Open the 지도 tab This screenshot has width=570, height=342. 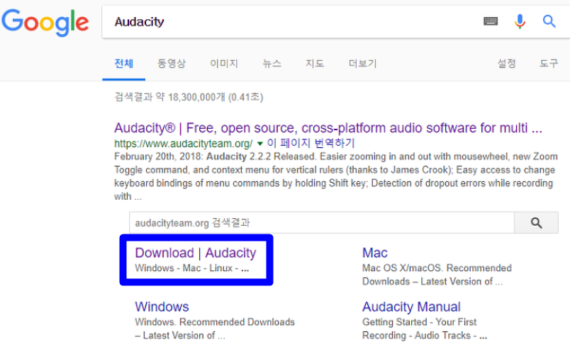pos(315,64)
